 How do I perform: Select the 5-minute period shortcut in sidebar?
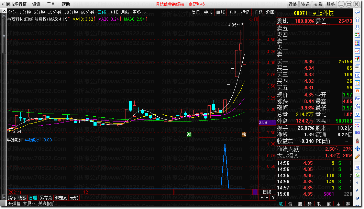click(357, 191)
